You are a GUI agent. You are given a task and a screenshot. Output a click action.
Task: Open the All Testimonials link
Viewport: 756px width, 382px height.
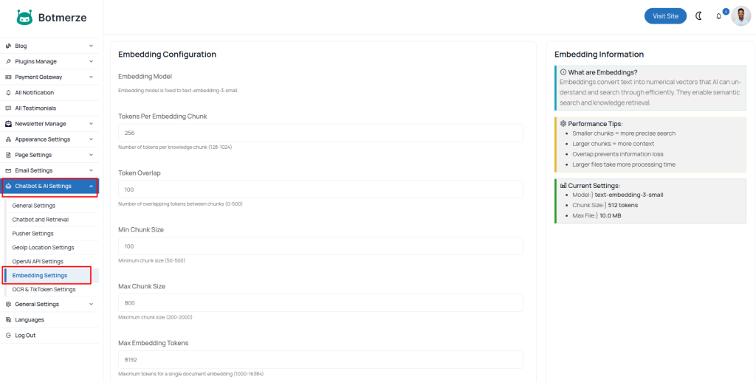click(x=35, y=108)
